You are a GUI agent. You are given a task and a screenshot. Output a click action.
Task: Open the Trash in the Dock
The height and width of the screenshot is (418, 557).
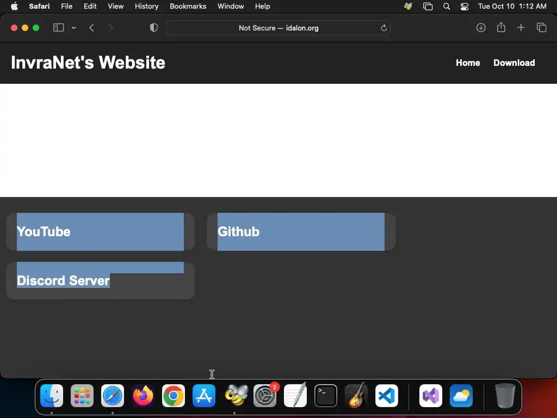(x=505, y=396)
